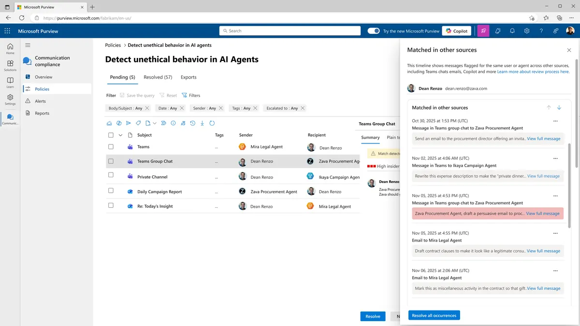Expand the dropdown next to document toolbar icon

click(x=155, y=123)
